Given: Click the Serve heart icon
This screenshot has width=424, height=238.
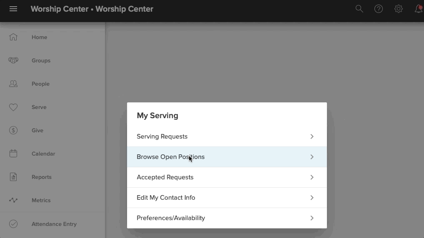Looking at the screenshot, I should (13, 107).
